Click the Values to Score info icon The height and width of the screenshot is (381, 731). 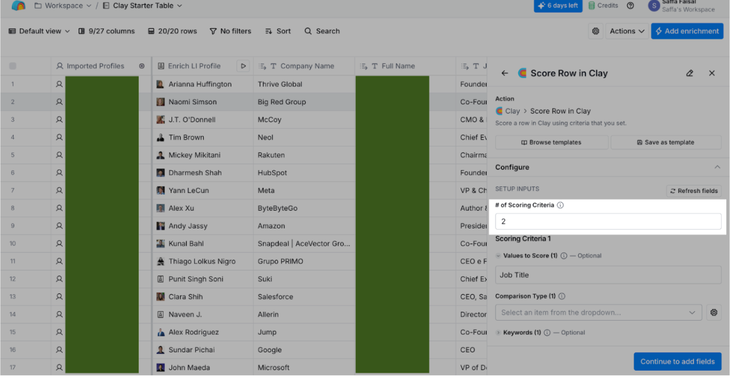pyautogui.click(x=564, y=256)
